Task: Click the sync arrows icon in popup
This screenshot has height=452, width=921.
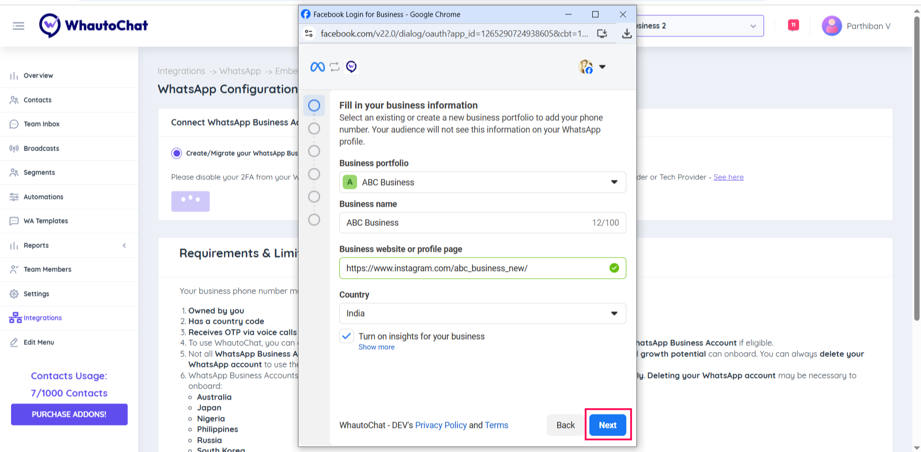Action: pos(335,67)
